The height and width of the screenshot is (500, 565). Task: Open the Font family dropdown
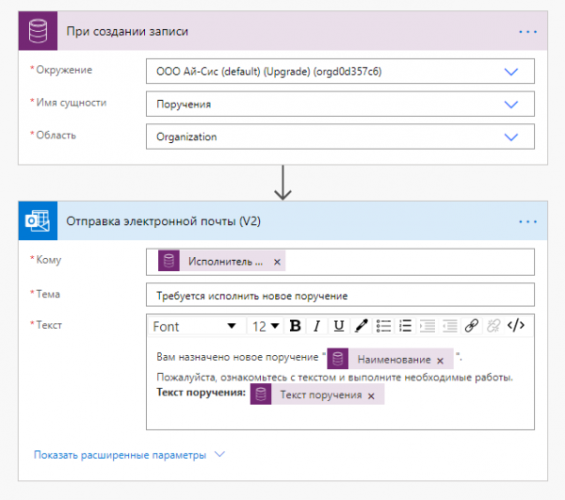coord(196,326)
